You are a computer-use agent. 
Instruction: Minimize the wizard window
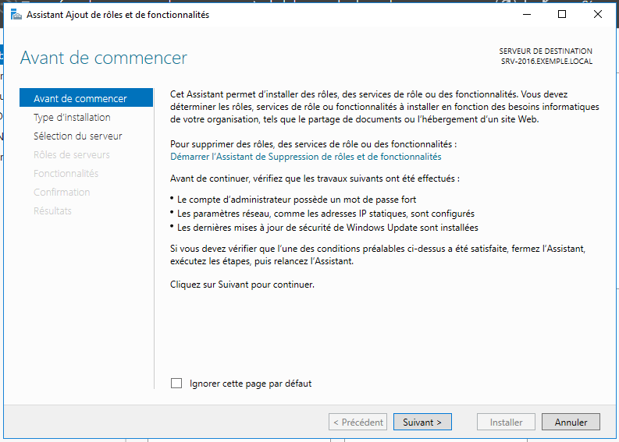[527, 14]
